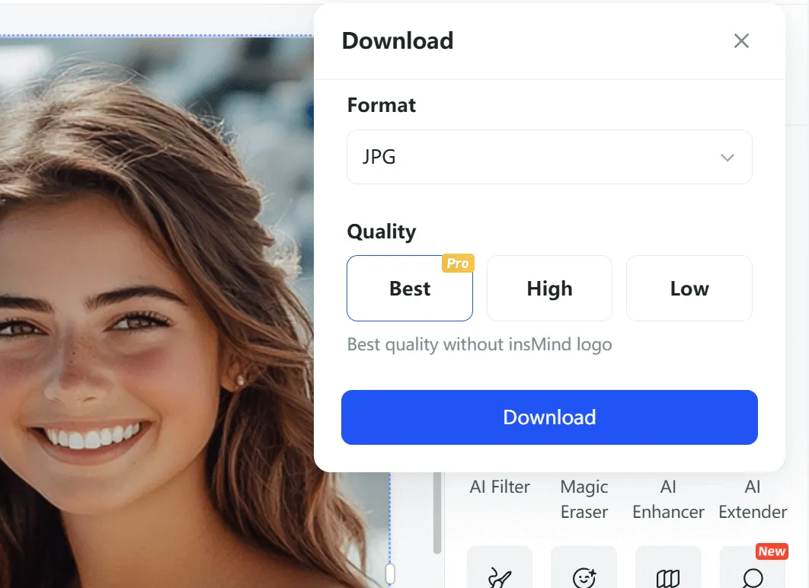809x588 pixels.
Task: Open the AI Enhancer tool
Action: (668, 500)
